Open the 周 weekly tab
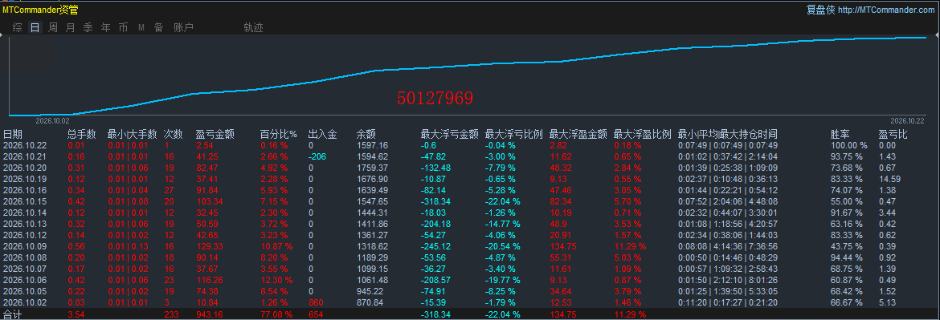The width and height of the screenshot is (940, 320). point(53,27)
